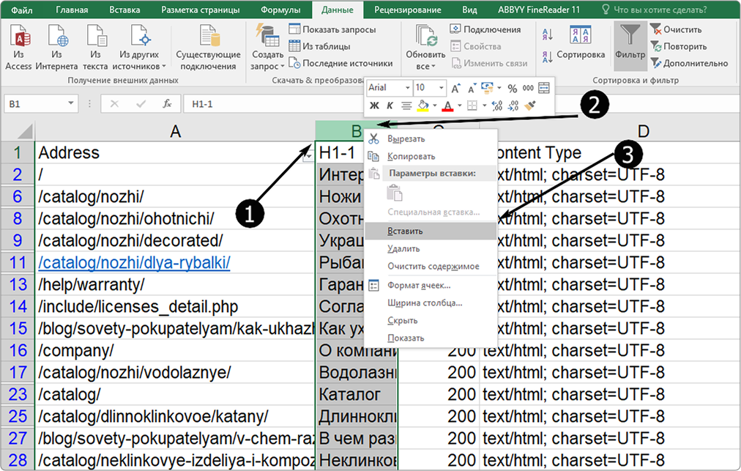
Task: Apply accounting number format in mini toolbar
Action: coord(487,88)
